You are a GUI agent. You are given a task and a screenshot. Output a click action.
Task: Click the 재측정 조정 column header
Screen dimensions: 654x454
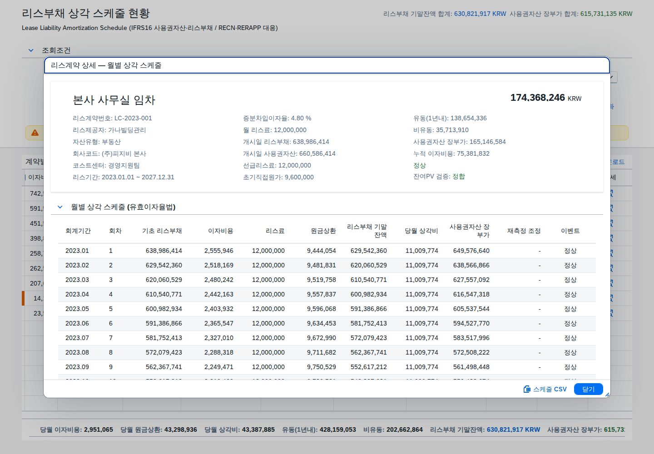(x=524, y=231)
